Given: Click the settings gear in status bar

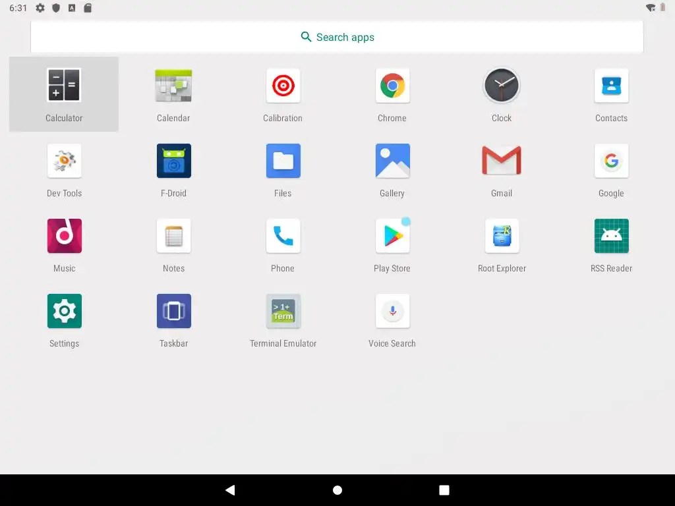Looking at the screenshot, I should (40, 8).
